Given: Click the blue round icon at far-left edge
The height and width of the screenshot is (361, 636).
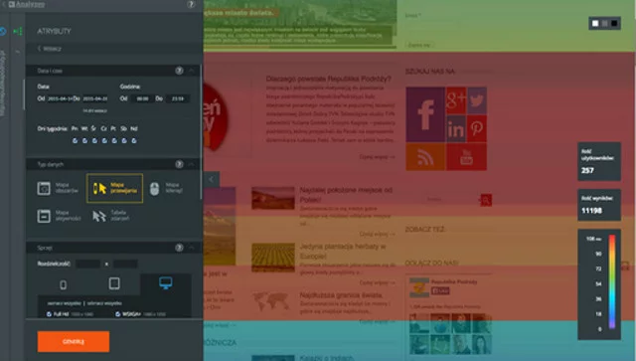Looking at the screenshot, I should tap(2, 31).
